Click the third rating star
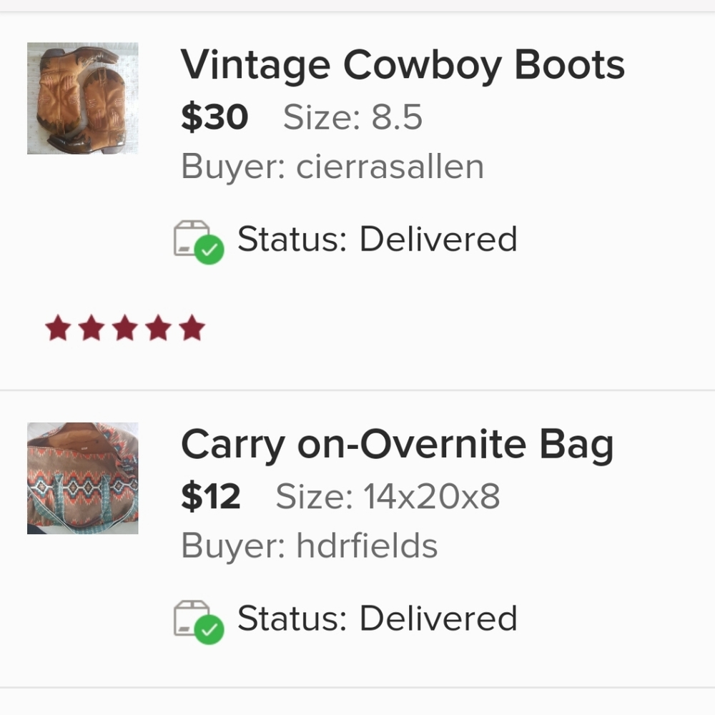The image size is (715, 715). (x=124, y=329)
